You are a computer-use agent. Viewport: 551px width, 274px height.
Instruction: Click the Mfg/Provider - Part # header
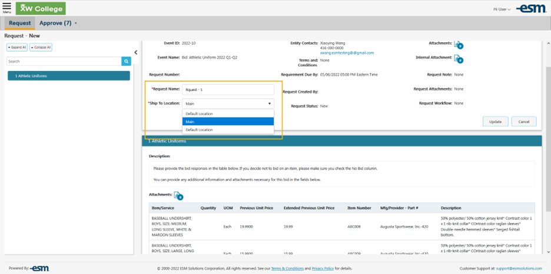399,208
